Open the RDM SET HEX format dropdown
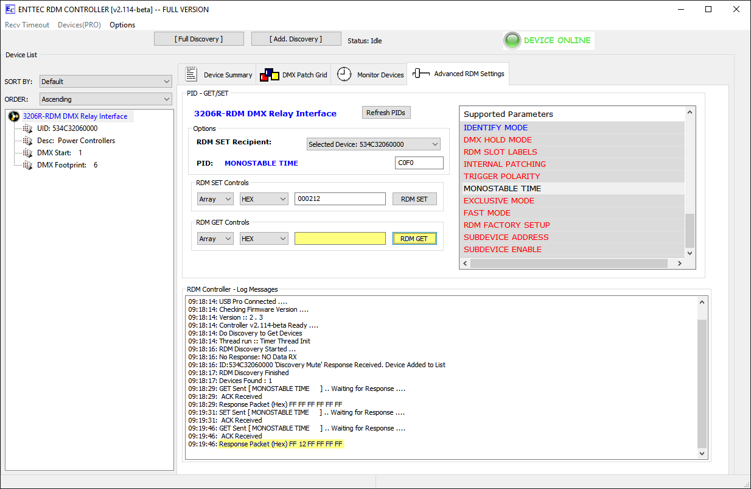The image size is (751, 489). pyautogui.click(x=264, y=199)
